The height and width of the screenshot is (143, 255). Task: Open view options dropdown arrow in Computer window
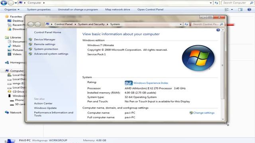232,10
